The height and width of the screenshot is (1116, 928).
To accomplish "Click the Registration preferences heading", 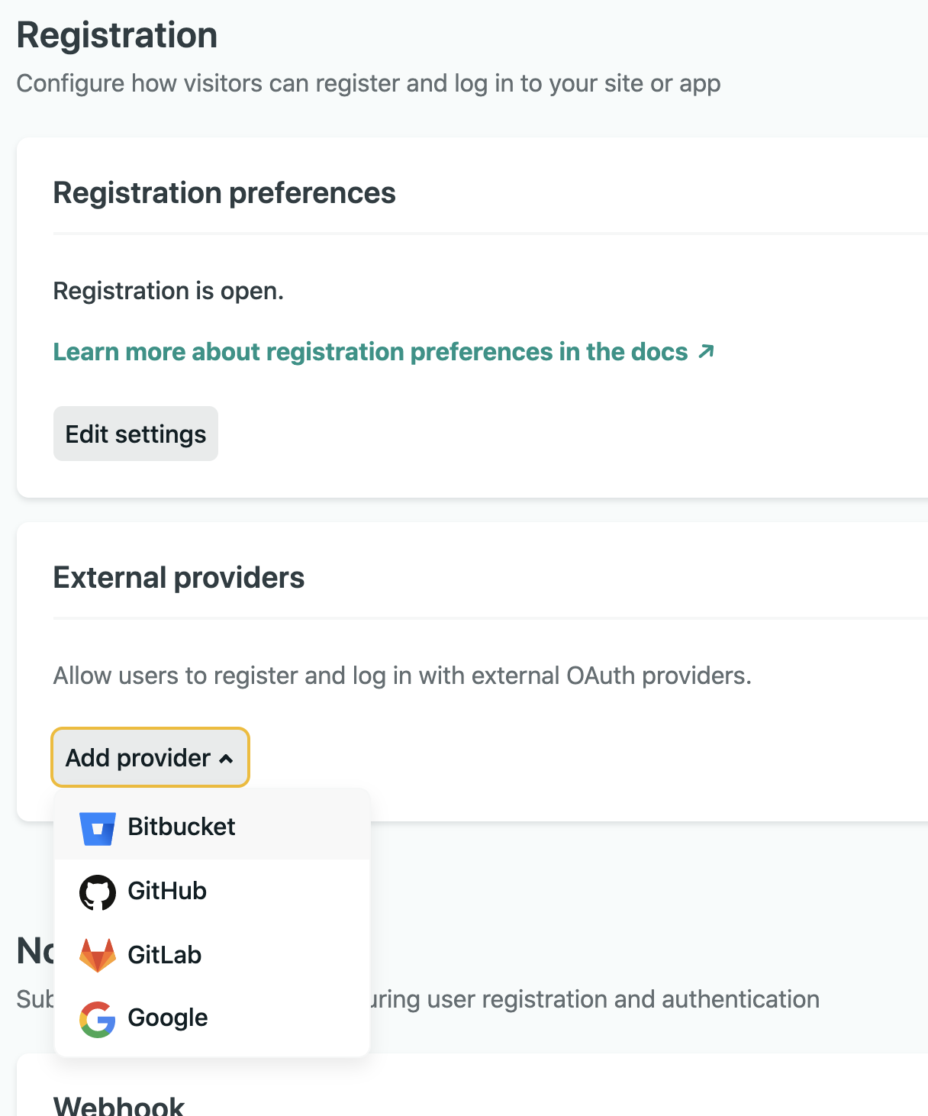I will 224,193.
